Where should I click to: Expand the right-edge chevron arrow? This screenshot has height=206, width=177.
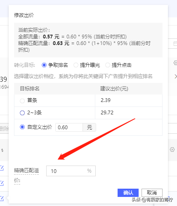(176, 76)
